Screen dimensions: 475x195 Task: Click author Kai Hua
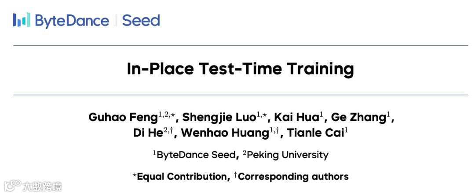pyautogui.click(x=297, y=117)
